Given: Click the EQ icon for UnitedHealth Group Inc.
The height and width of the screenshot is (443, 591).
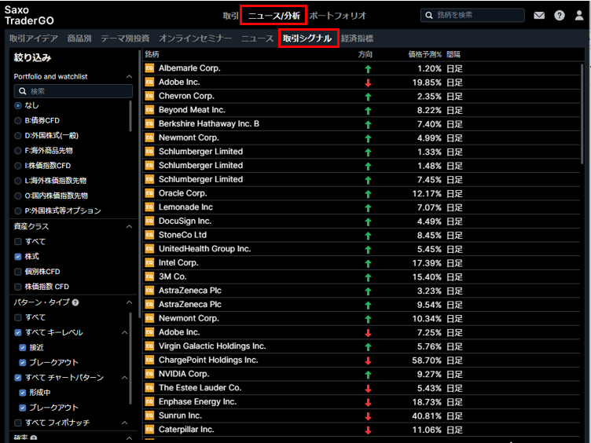Looking at the screenshot, I should pyautogui.click(x=149, y=249).
